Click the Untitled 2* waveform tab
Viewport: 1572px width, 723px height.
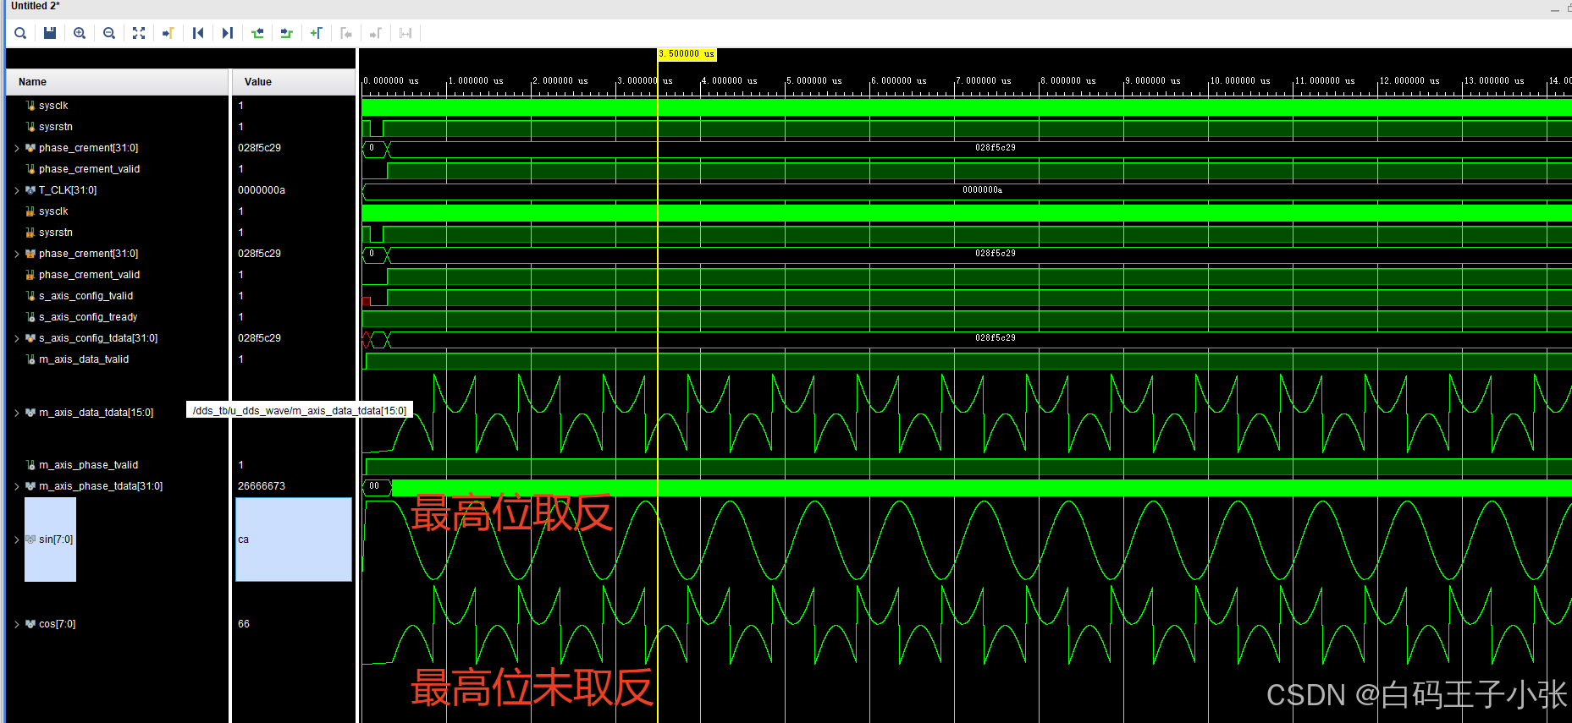36,6
